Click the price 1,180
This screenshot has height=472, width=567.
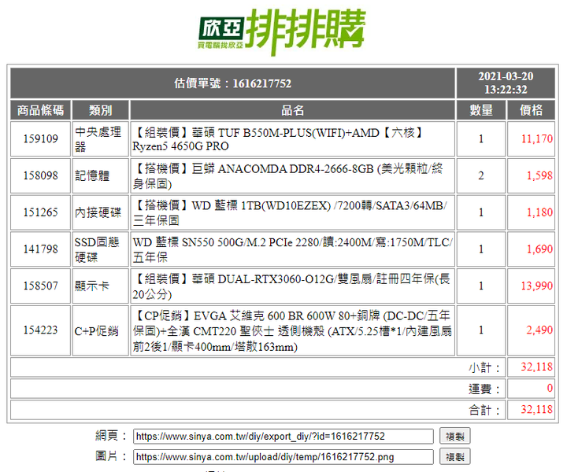click(x=539, y=212)
